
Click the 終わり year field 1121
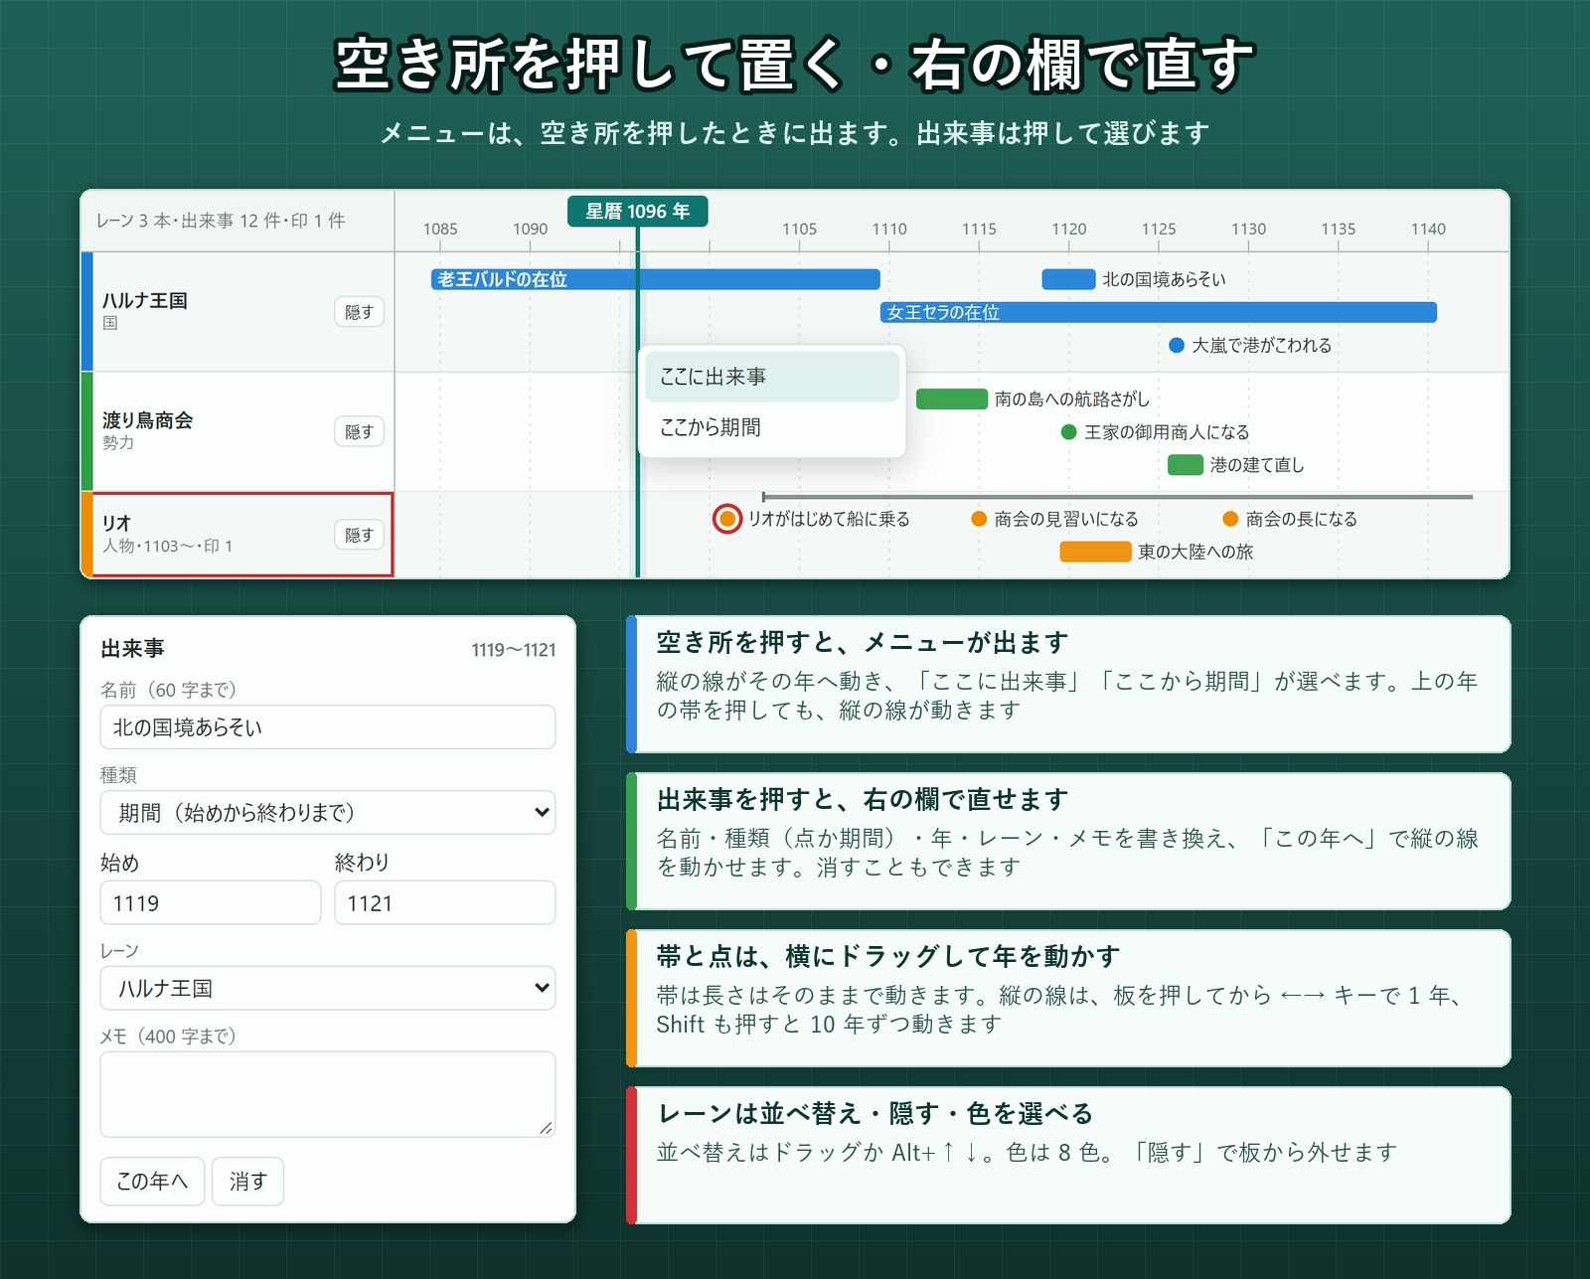[445, 902]
